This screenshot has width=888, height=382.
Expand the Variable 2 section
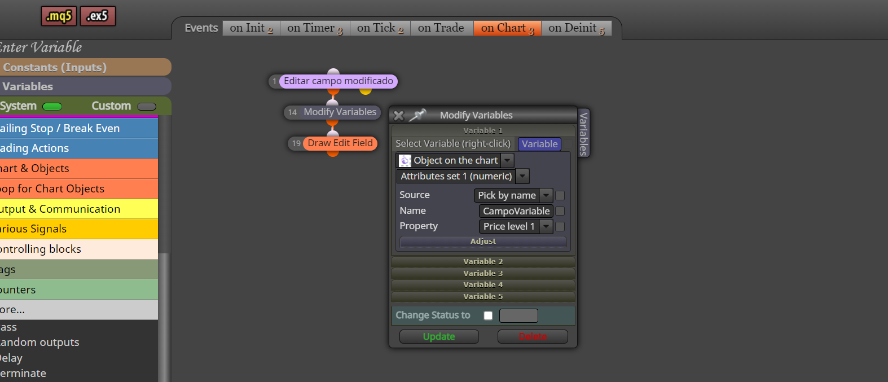coord(483,261)
